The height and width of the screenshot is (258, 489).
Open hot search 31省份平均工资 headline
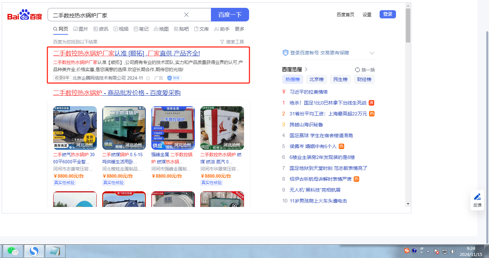click(x=328, y=114)
